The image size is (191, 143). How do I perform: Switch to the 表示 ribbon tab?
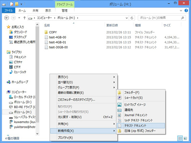coord(48,11)
